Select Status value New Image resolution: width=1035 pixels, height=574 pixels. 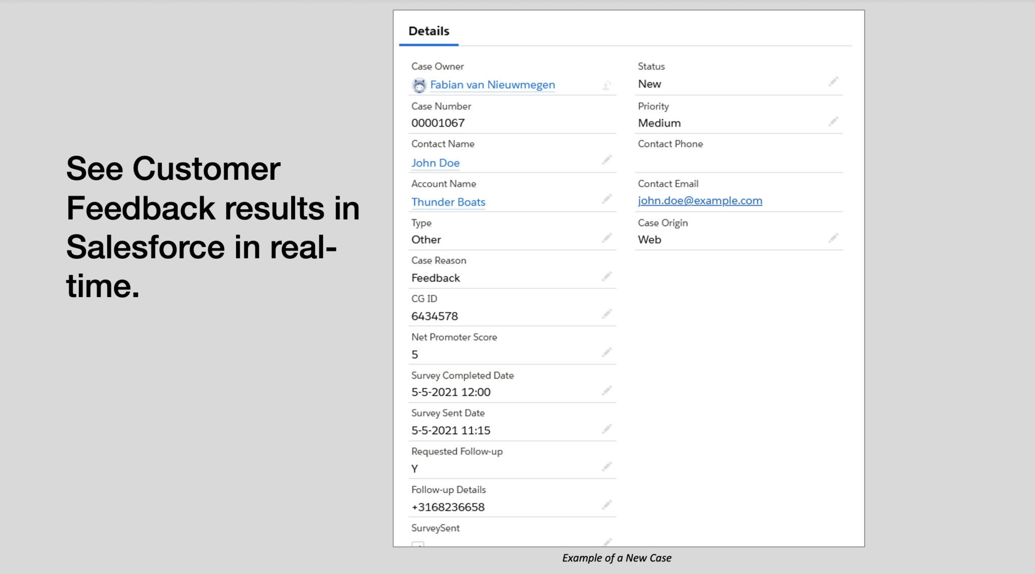pos(649,84)
